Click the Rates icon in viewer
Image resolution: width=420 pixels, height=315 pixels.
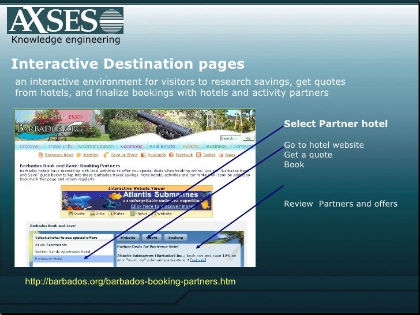pos(111,213)
